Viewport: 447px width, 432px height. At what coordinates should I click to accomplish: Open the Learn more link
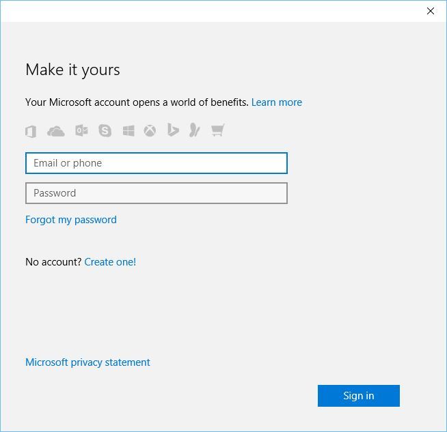pyautogui.click(x=277, y=102)
